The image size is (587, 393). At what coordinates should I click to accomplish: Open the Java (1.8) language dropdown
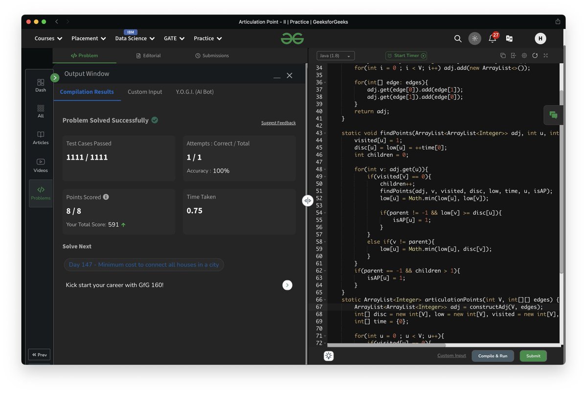[336, 56]
